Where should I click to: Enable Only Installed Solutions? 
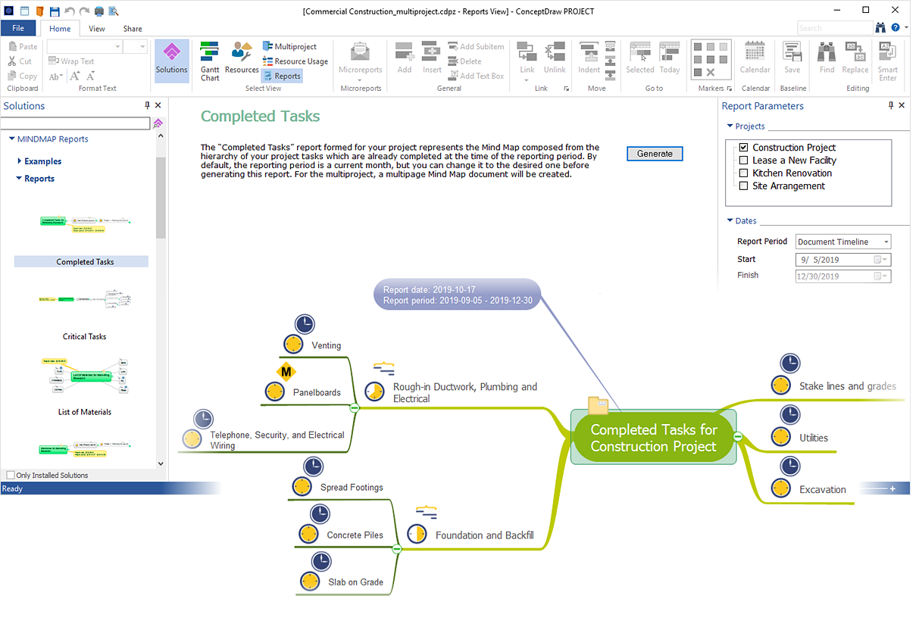[11, 475]
